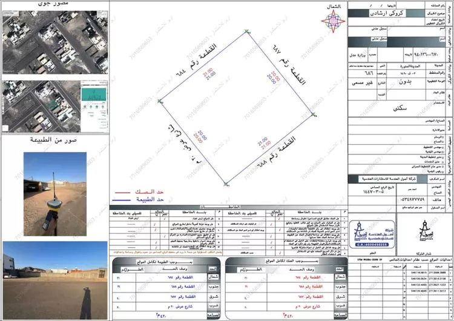Open the photo of the empty land with the shadow
The width and height of the screenshot is (454, 321).
[55, 280]
